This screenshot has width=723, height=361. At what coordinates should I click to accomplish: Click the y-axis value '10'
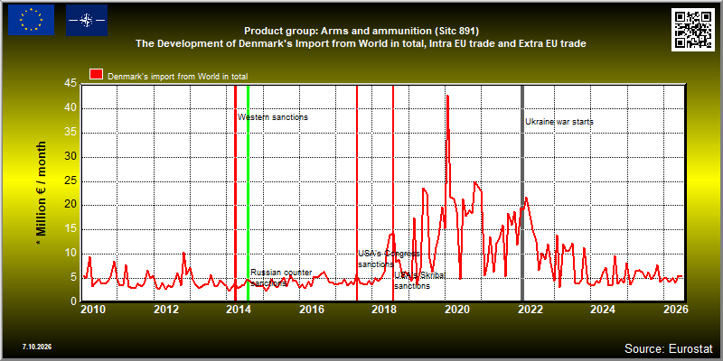point(71,254)
